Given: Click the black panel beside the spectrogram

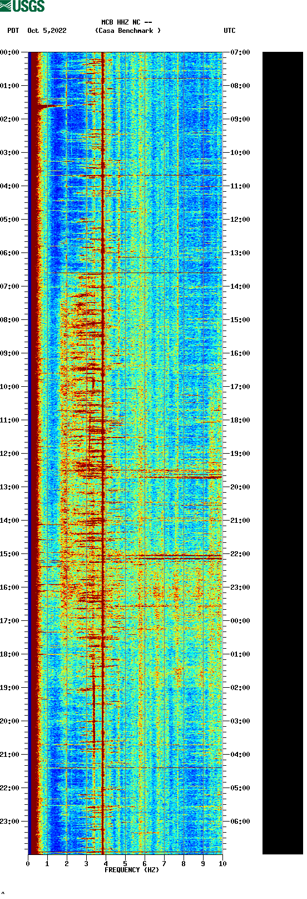Looking at the screenshot, I should point(283,453).
